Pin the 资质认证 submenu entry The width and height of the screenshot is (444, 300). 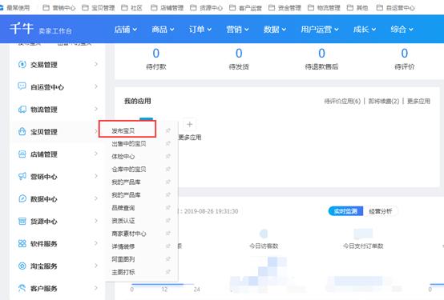168,220
